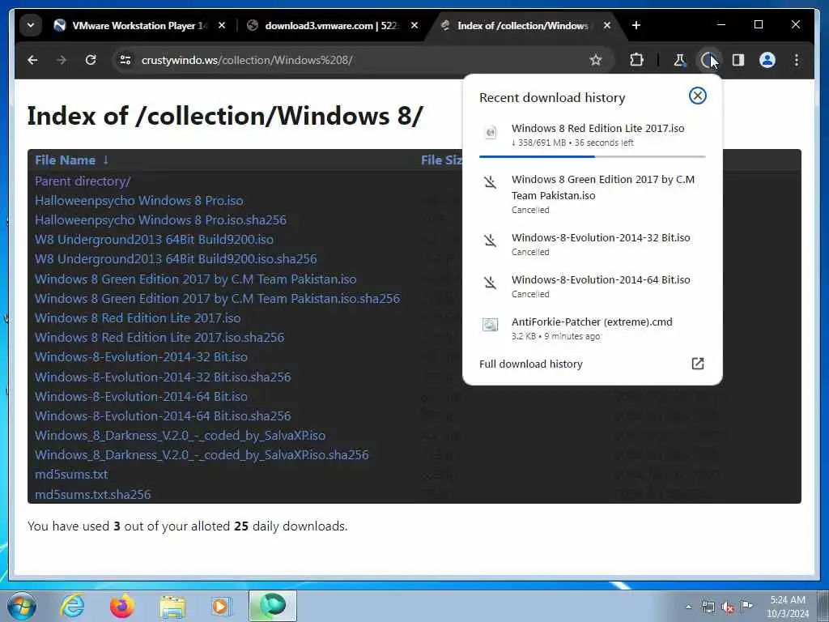Open Chrome three-dot menu
This screenshot has width=829, height=622.
797,60
